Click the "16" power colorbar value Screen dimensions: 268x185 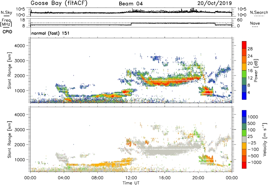point(250,71)
